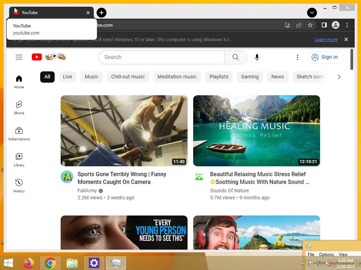Select the Chill-out music chip

pyautogui.click(x=128, y=77)
